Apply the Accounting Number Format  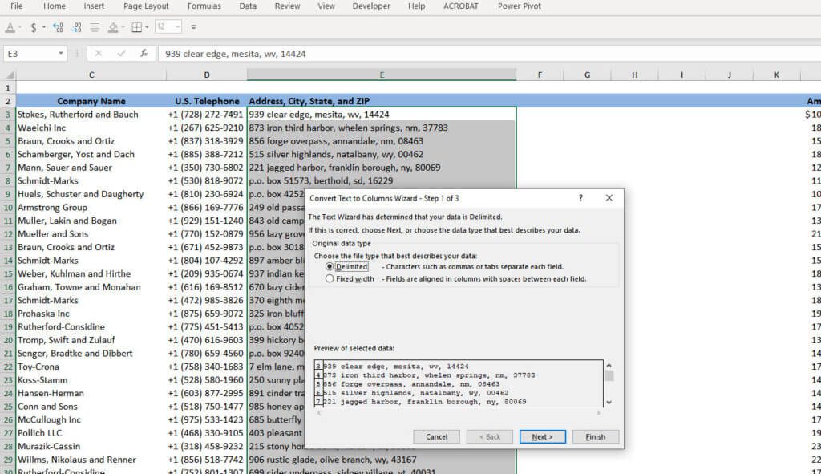(x=33, y=28)
